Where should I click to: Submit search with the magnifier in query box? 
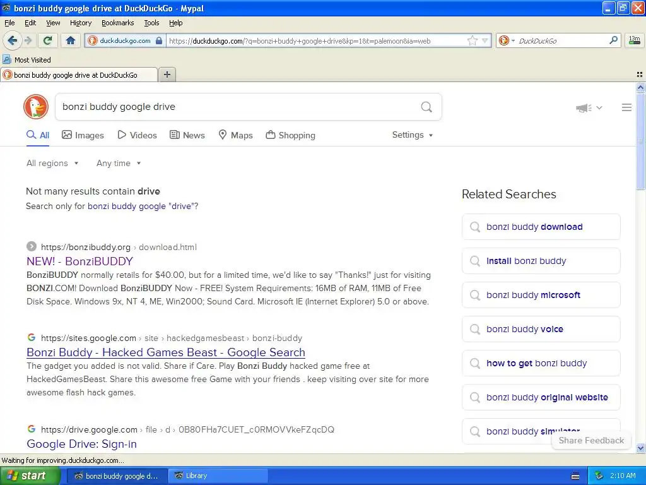[426, 107]
